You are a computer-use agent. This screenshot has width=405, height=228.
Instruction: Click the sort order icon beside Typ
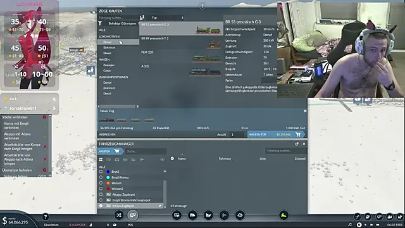[142, 18]
